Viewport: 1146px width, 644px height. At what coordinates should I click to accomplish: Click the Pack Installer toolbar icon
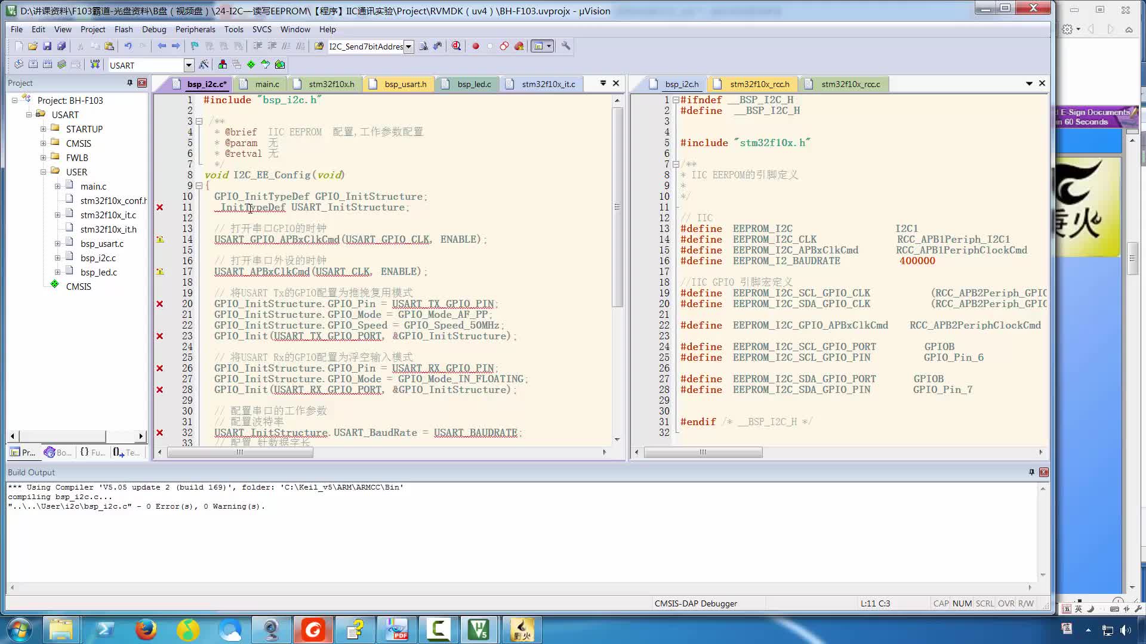click(x=279, y=64)
